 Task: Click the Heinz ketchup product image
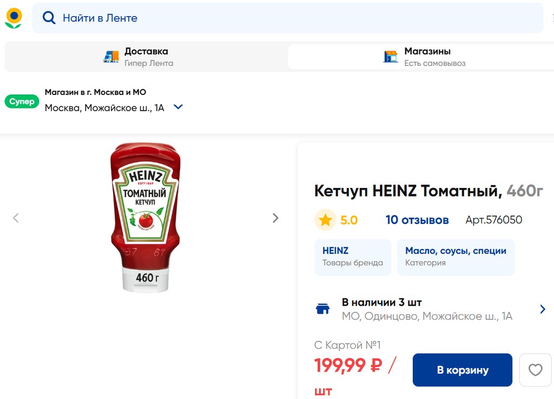coord(145,217)
